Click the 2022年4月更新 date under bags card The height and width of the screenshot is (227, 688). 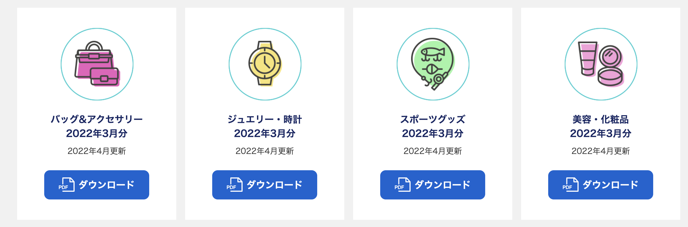click(97, 151)
